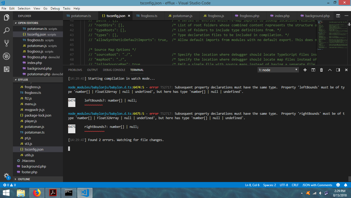Open player.js in the file tree
This screenshot has width=351, height=198.
point(38,121)
